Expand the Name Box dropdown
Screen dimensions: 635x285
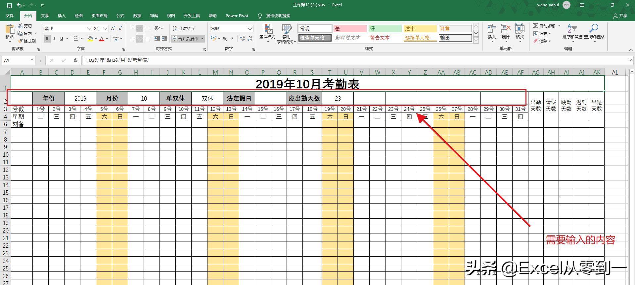coord(32,60)
